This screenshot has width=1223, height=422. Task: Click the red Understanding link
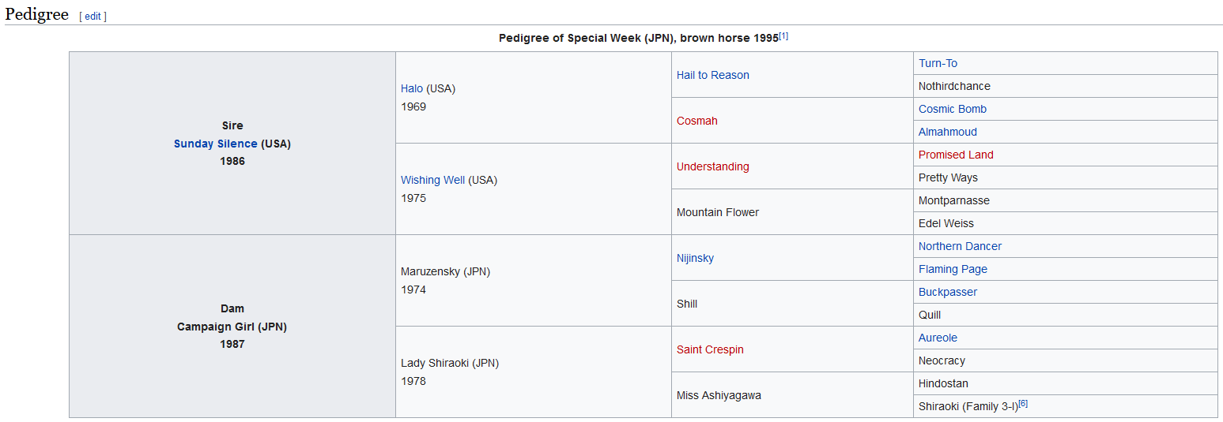[x=713, y=166]
